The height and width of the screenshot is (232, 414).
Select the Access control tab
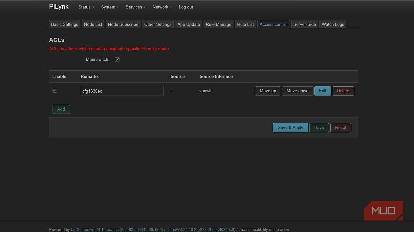pos(273,24)
